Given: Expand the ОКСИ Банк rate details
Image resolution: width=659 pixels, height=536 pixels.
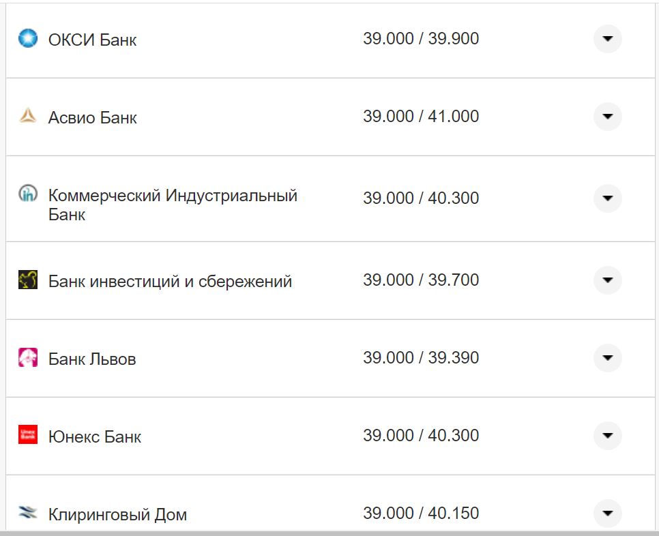Looking at the screenshot, I should (x=606, y=39).
